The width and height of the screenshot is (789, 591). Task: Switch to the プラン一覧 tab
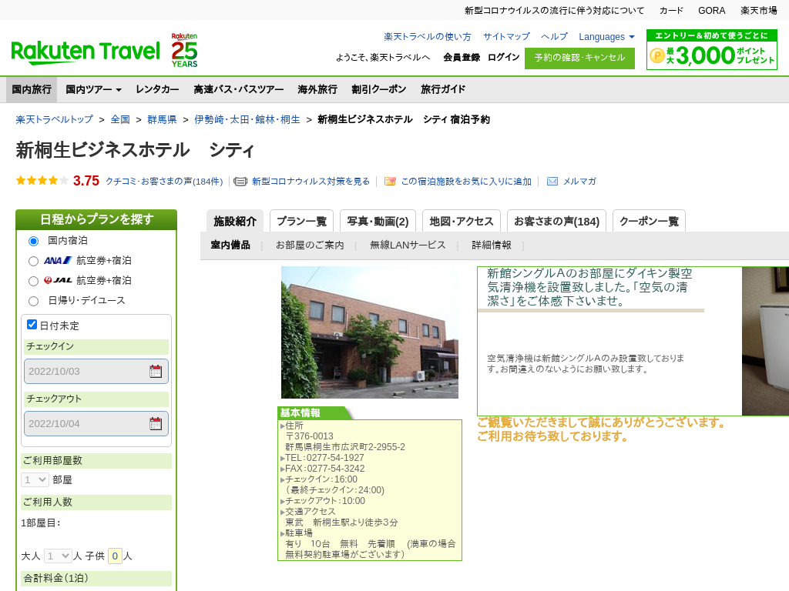[x=301, y=222]
